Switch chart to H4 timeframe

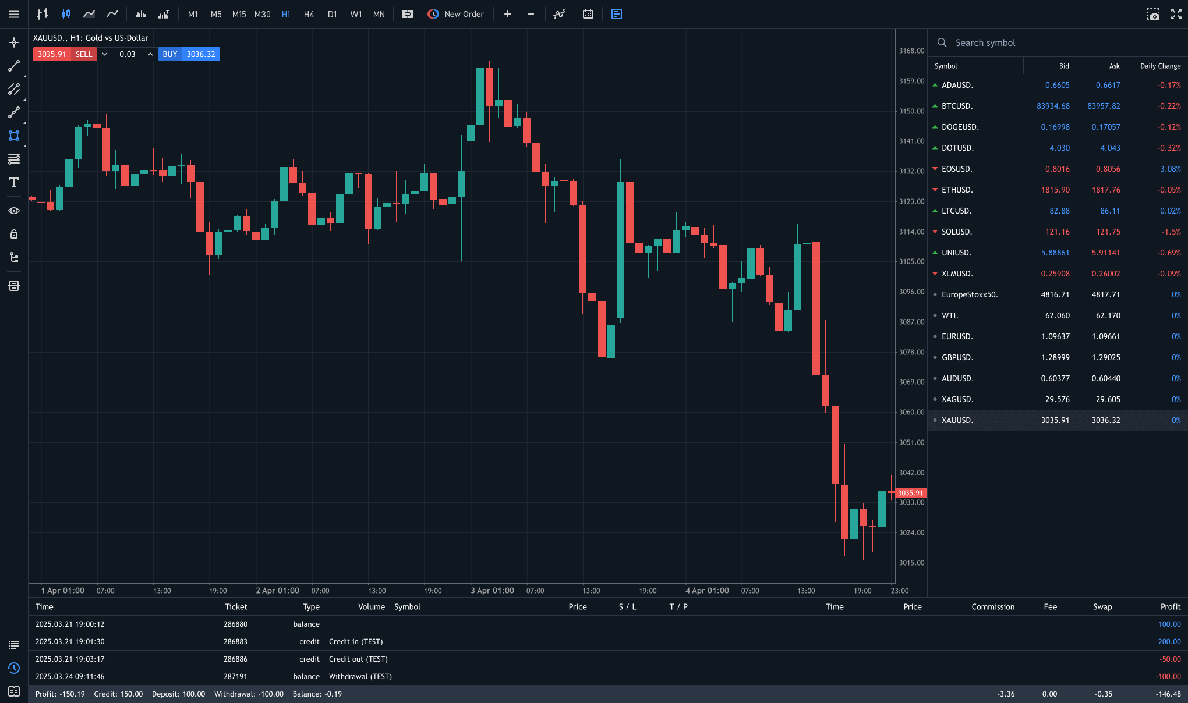(x=309, y=14)
